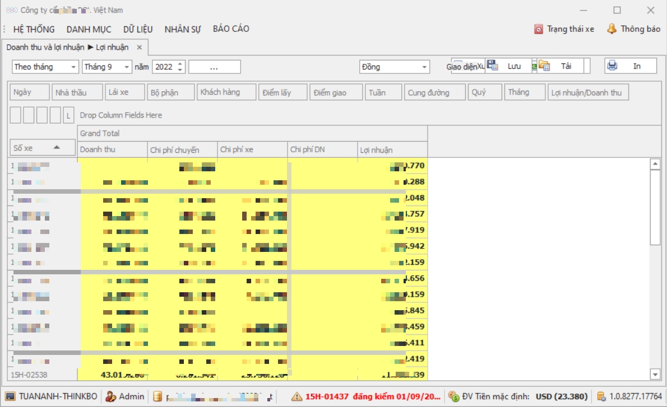The image size is (667, 407).
Task: Click the In print button label
Action: point(636,66)
